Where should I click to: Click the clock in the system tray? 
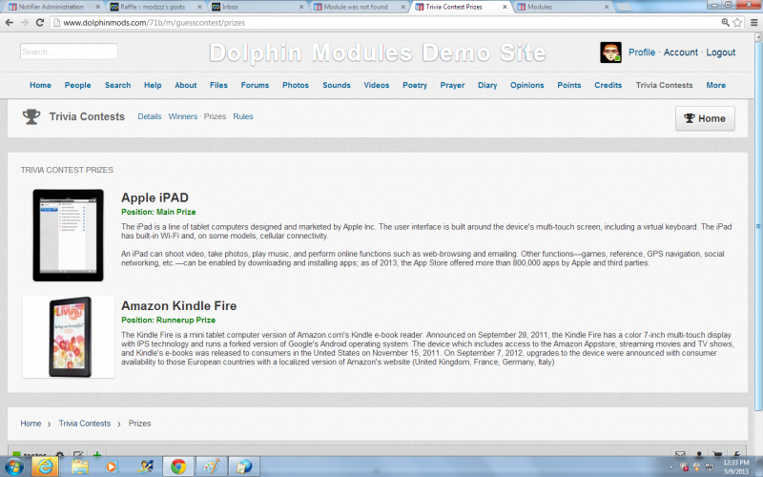coord(735,467)
